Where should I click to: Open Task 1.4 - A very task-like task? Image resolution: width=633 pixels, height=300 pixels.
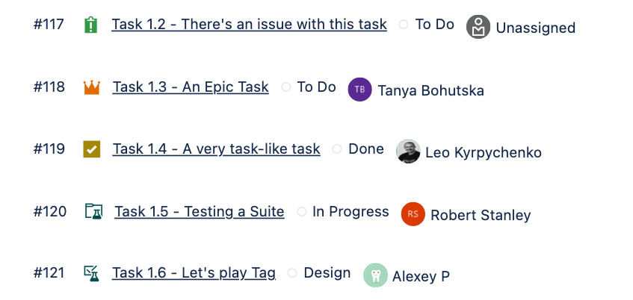point(216,149)
